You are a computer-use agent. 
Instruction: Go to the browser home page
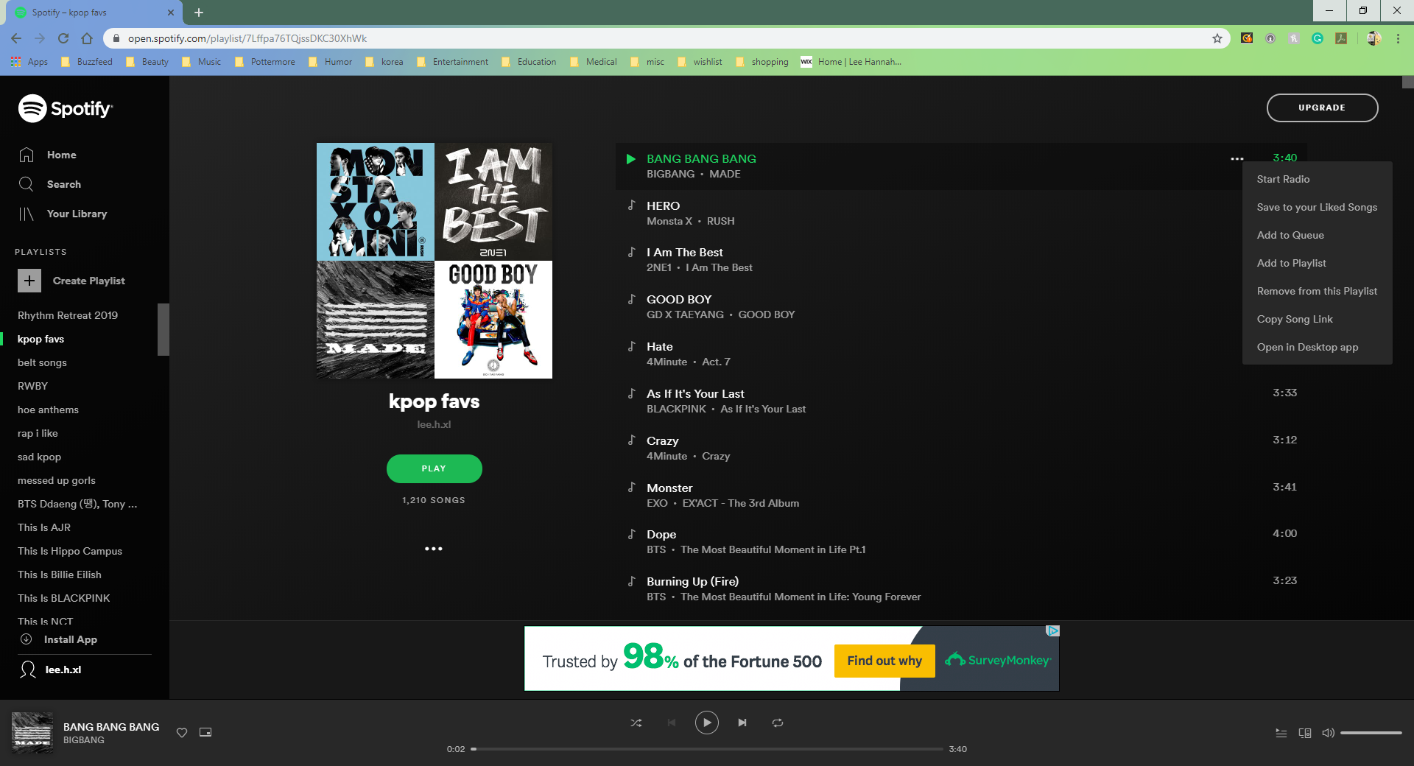click(x=87, y=38)
